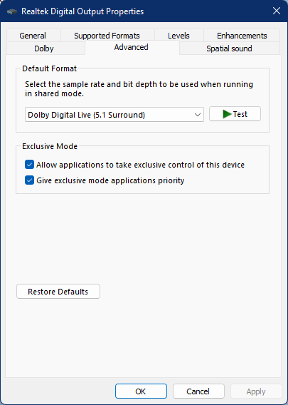Switch to the Spatial sound tab
The image size is (288, 405).
click(229, 48)
